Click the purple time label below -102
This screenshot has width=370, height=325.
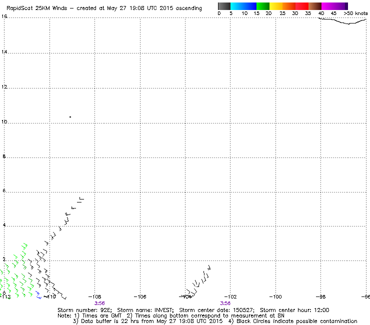point(225,303)
